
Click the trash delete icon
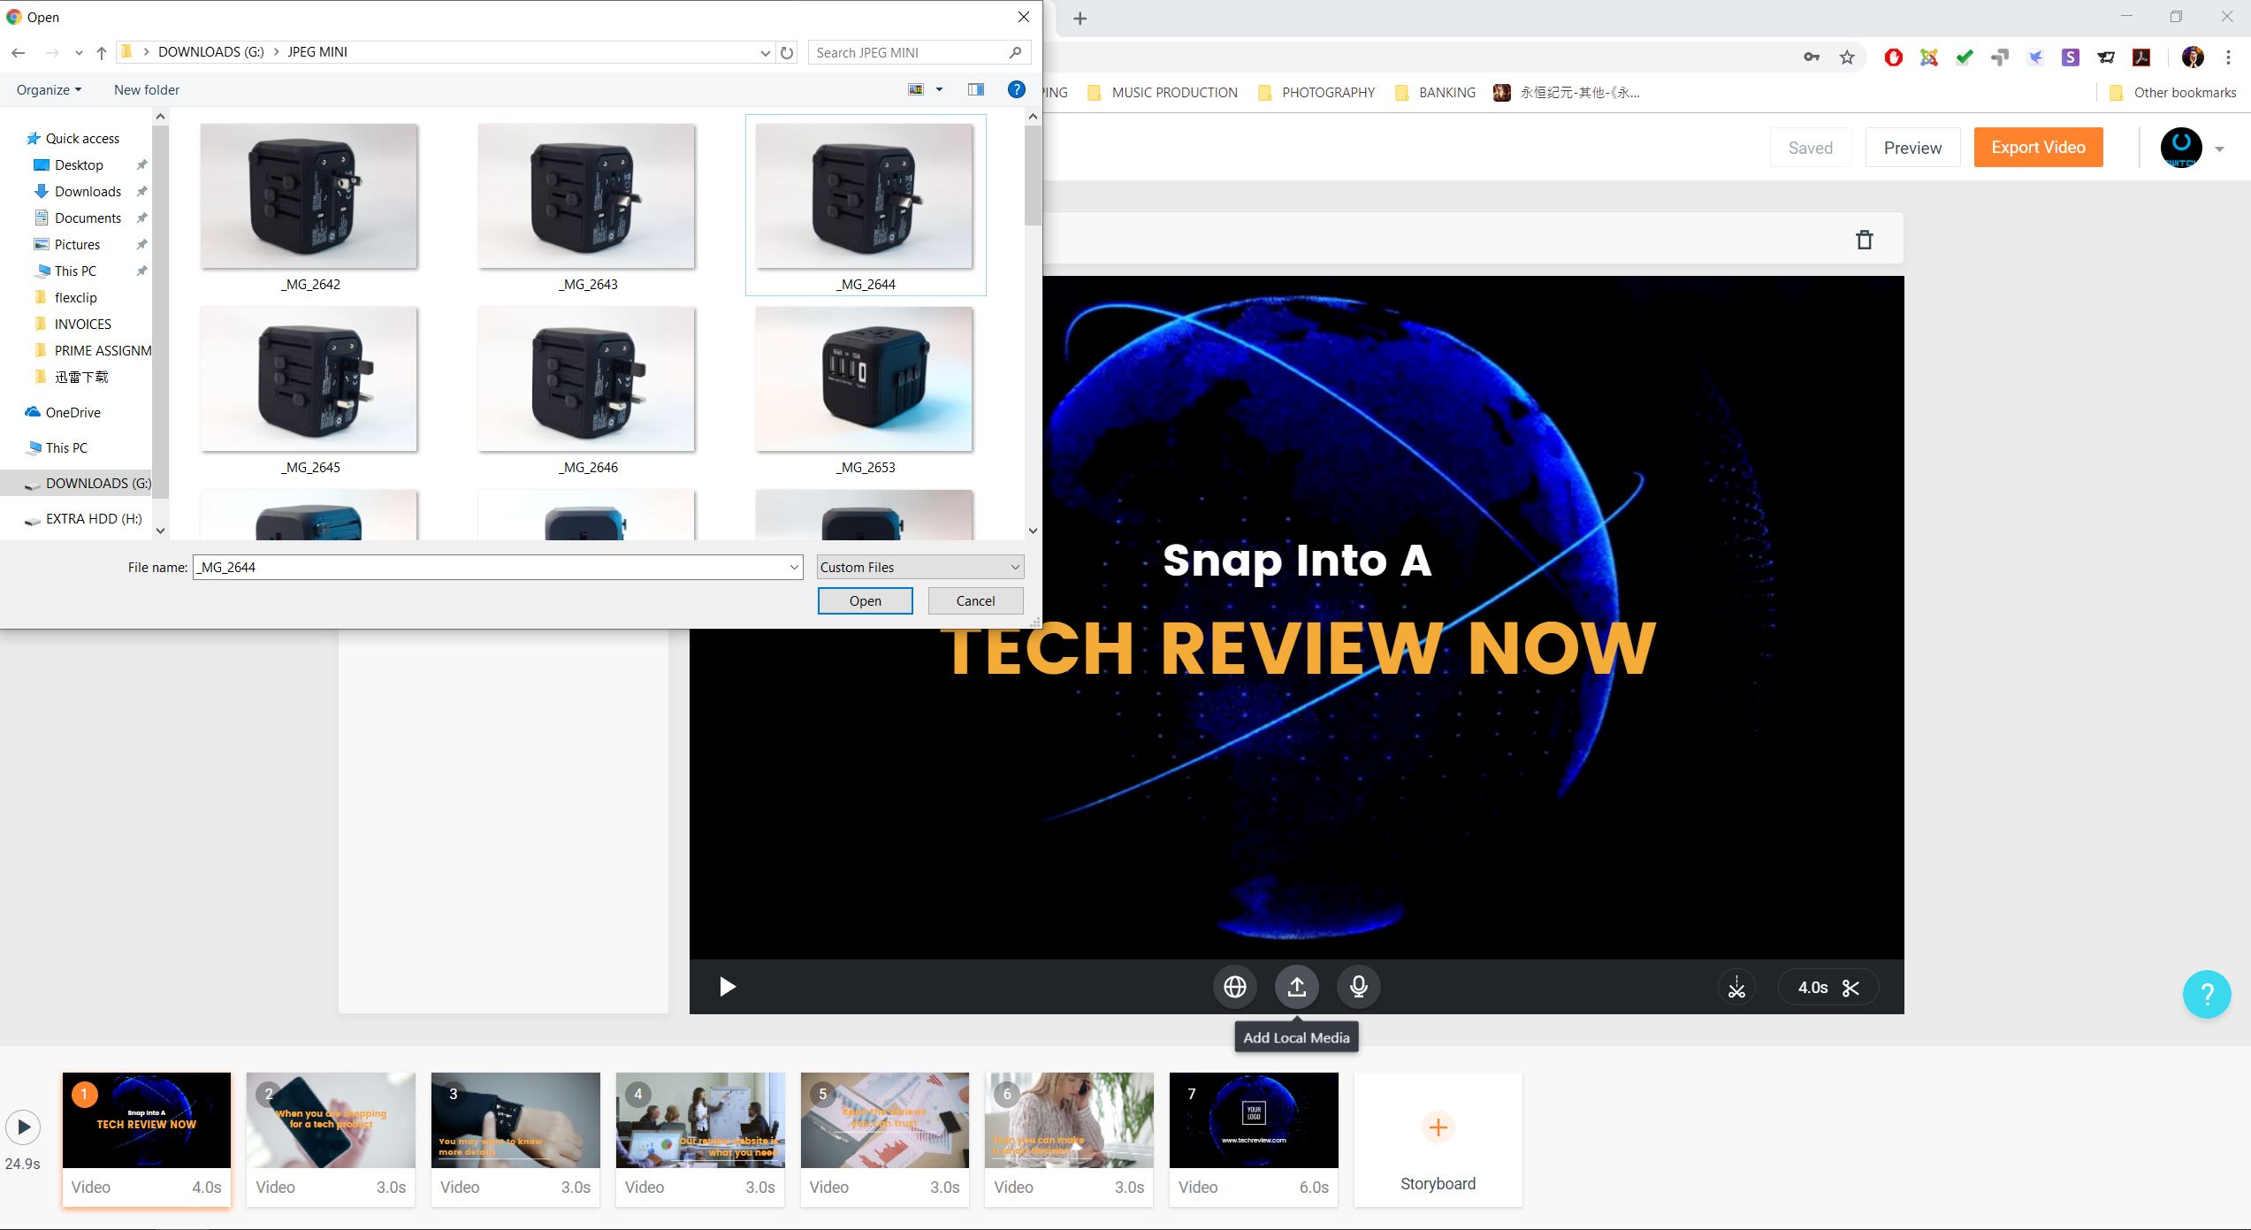(1864, 240)
